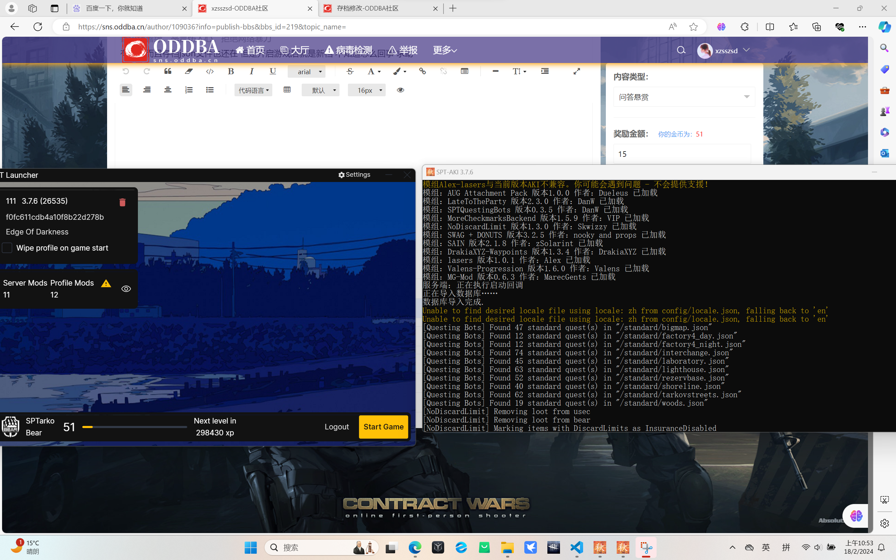Viewport: 896px width, 560px height.
Task: Delete profile 111 with the trash icon
Action: [122, 202]
